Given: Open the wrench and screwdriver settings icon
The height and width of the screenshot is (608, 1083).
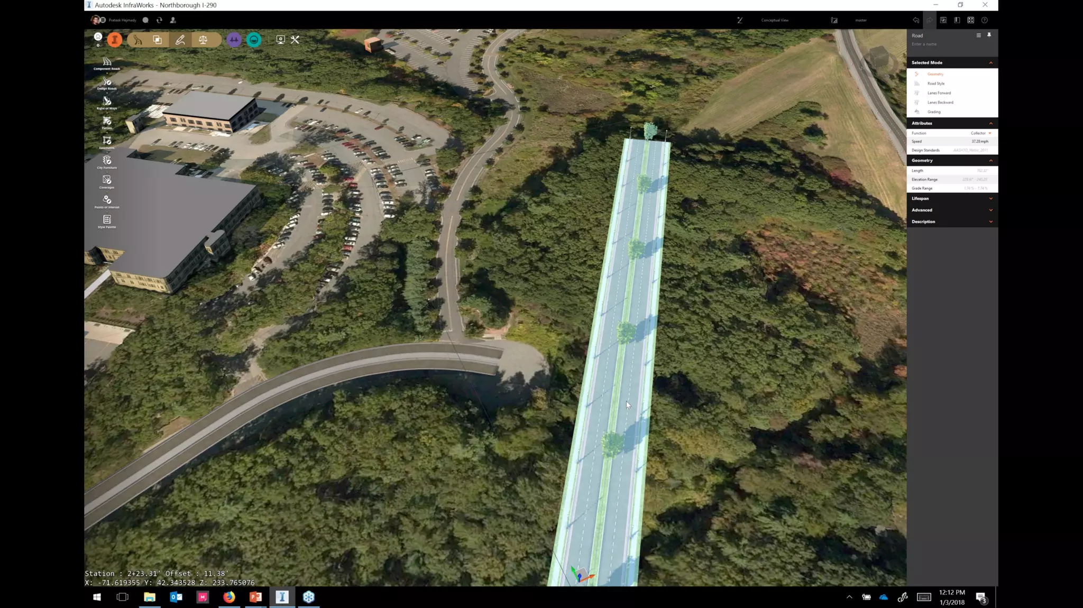Looking at the screenshot, I should [x=295, y=40].
